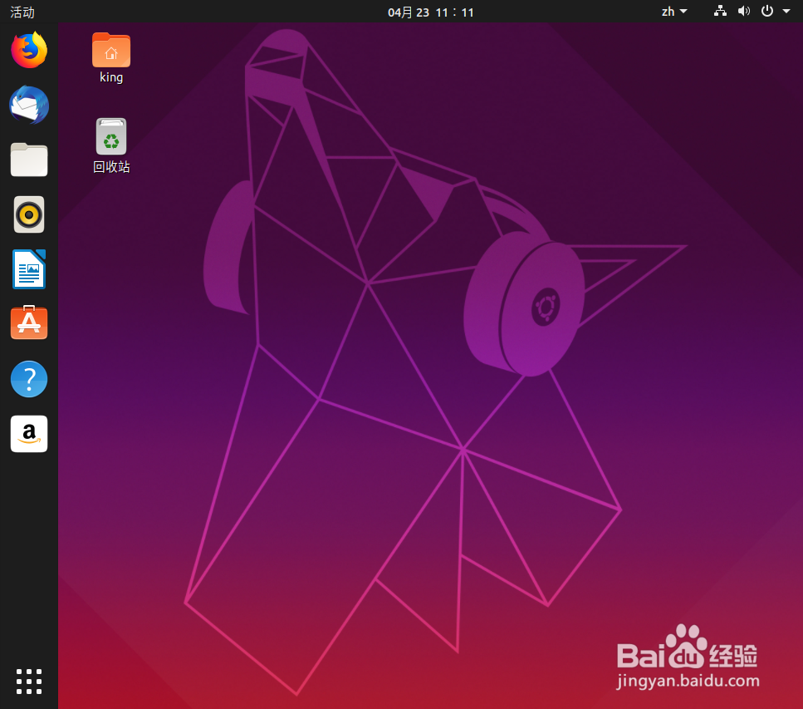803x709 pixels.
Task: Launch Firefox from the dock
Action: click(29, 50)
